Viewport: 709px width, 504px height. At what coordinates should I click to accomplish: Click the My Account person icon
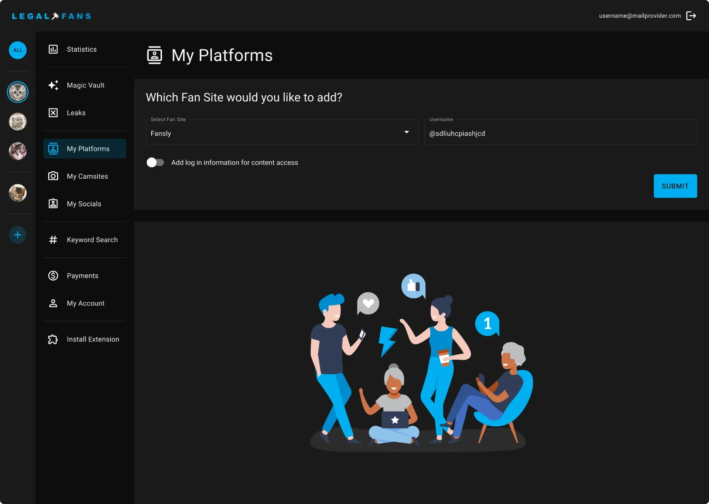53,303
